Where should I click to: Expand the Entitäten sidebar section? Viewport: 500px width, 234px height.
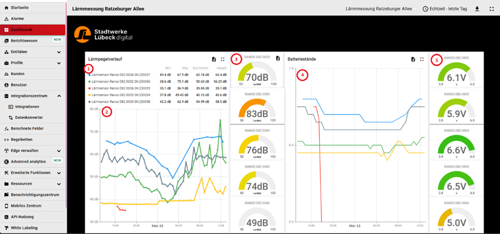58,52
